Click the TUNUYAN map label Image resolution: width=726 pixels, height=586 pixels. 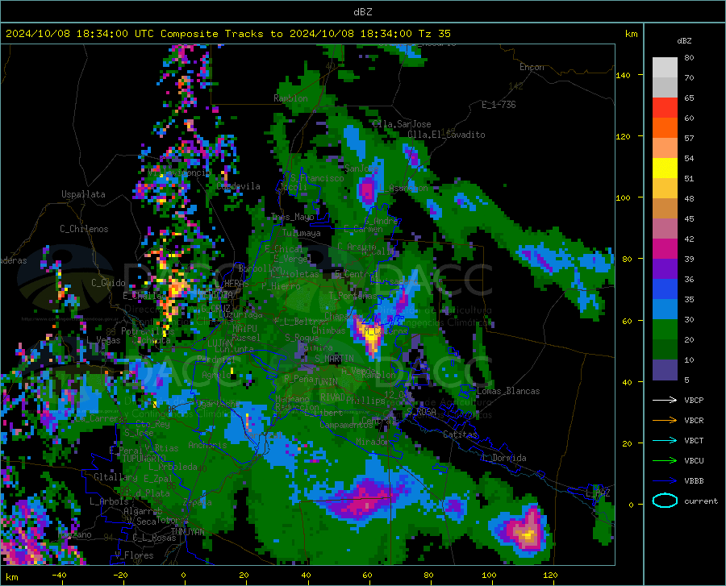(187, 532)
